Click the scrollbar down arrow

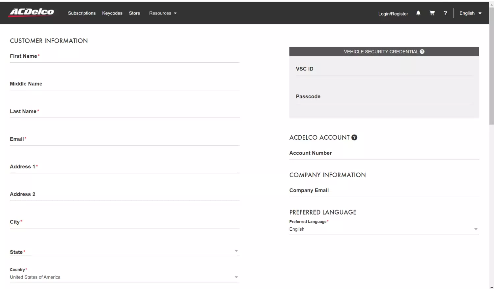coord(491,287)
